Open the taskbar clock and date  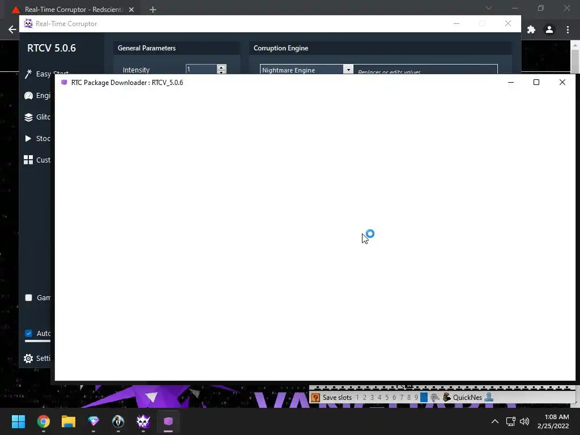click(x=553, y=421)
